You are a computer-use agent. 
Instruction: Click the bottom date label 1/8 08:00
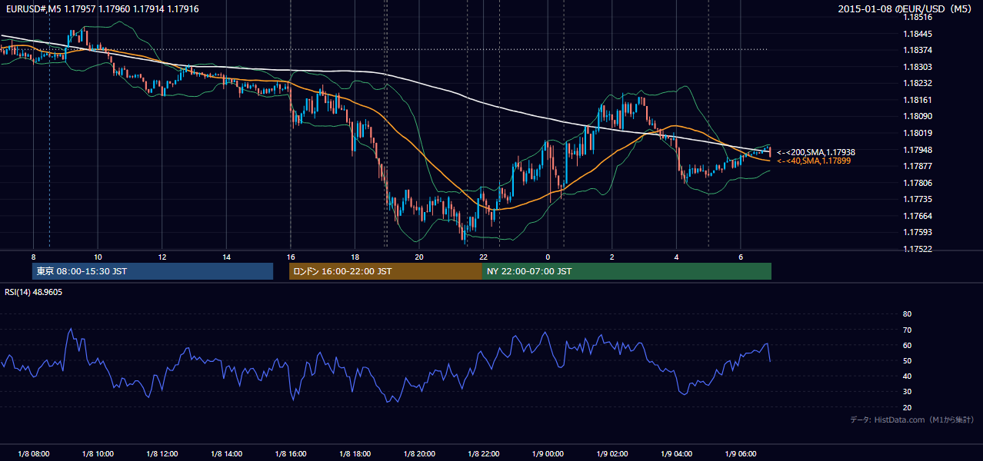[x=33, y=454]
